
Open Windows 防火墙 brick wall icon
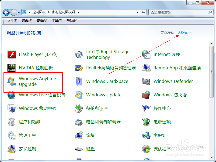tap(146, 95)
